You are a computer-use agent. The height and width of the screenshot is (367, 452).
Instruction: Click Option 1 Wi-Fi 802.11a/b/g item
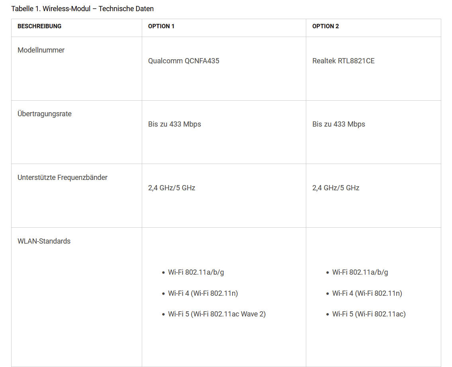pos(196,272)
